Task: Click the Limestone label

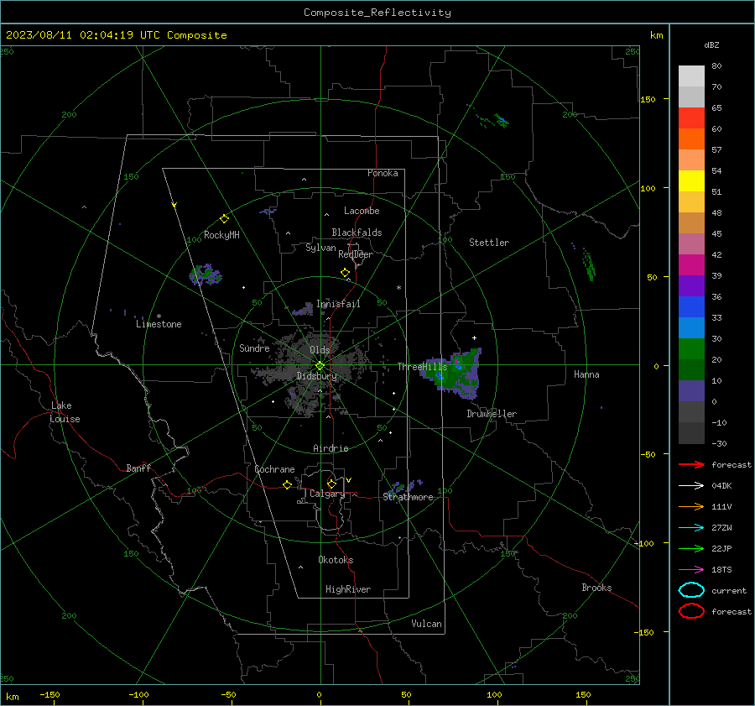Action: click(x=159, y=324)
